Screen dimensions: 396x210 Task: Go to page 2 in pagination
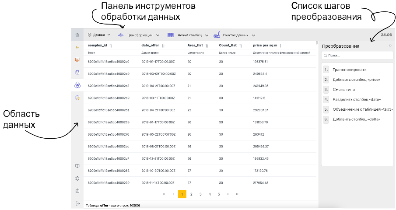click(191, 194)
